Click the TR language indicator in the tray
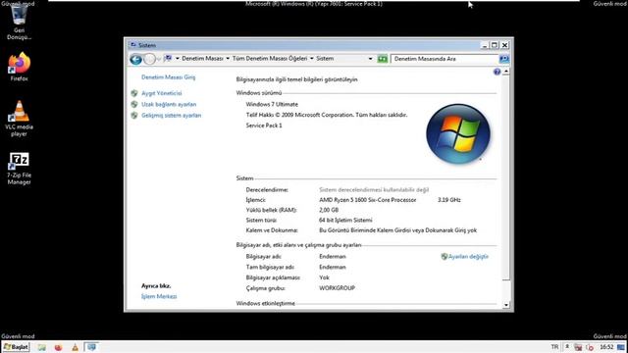This screenshot has height=353, width=628. tap(554, 346)
